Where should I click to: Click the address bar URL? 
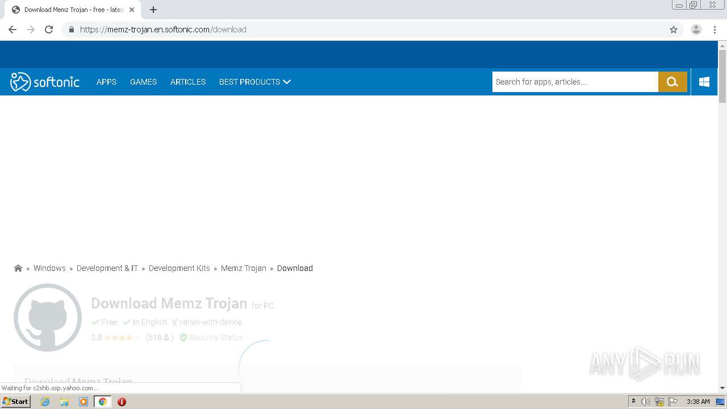click(x=163, y=30)
